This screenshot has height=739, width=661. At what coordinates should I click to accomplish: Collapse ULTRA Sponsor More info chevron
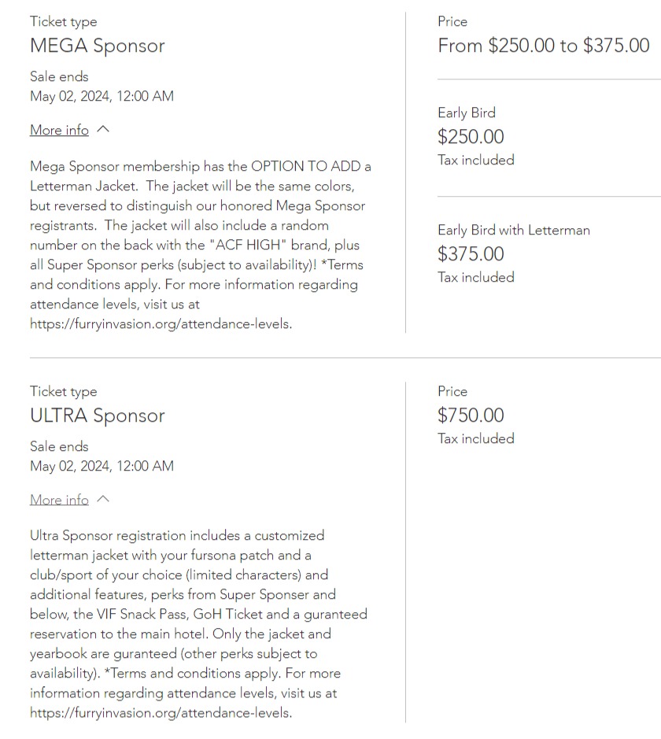102,500
